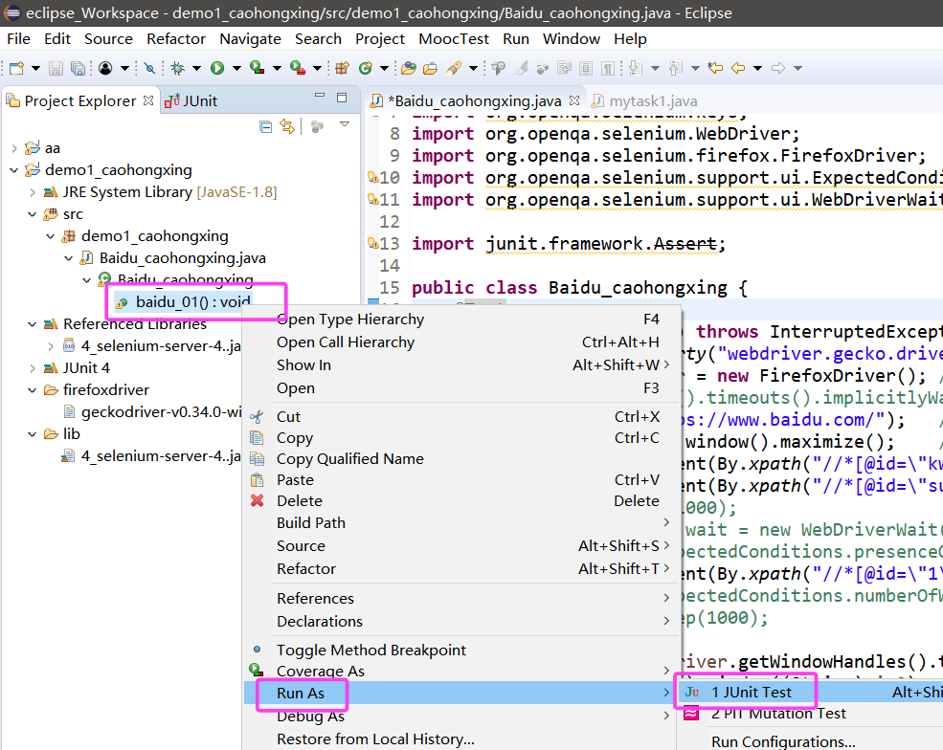943x750 pixels.
Task: Expand the aa project node
Action: tap(14, 148)
